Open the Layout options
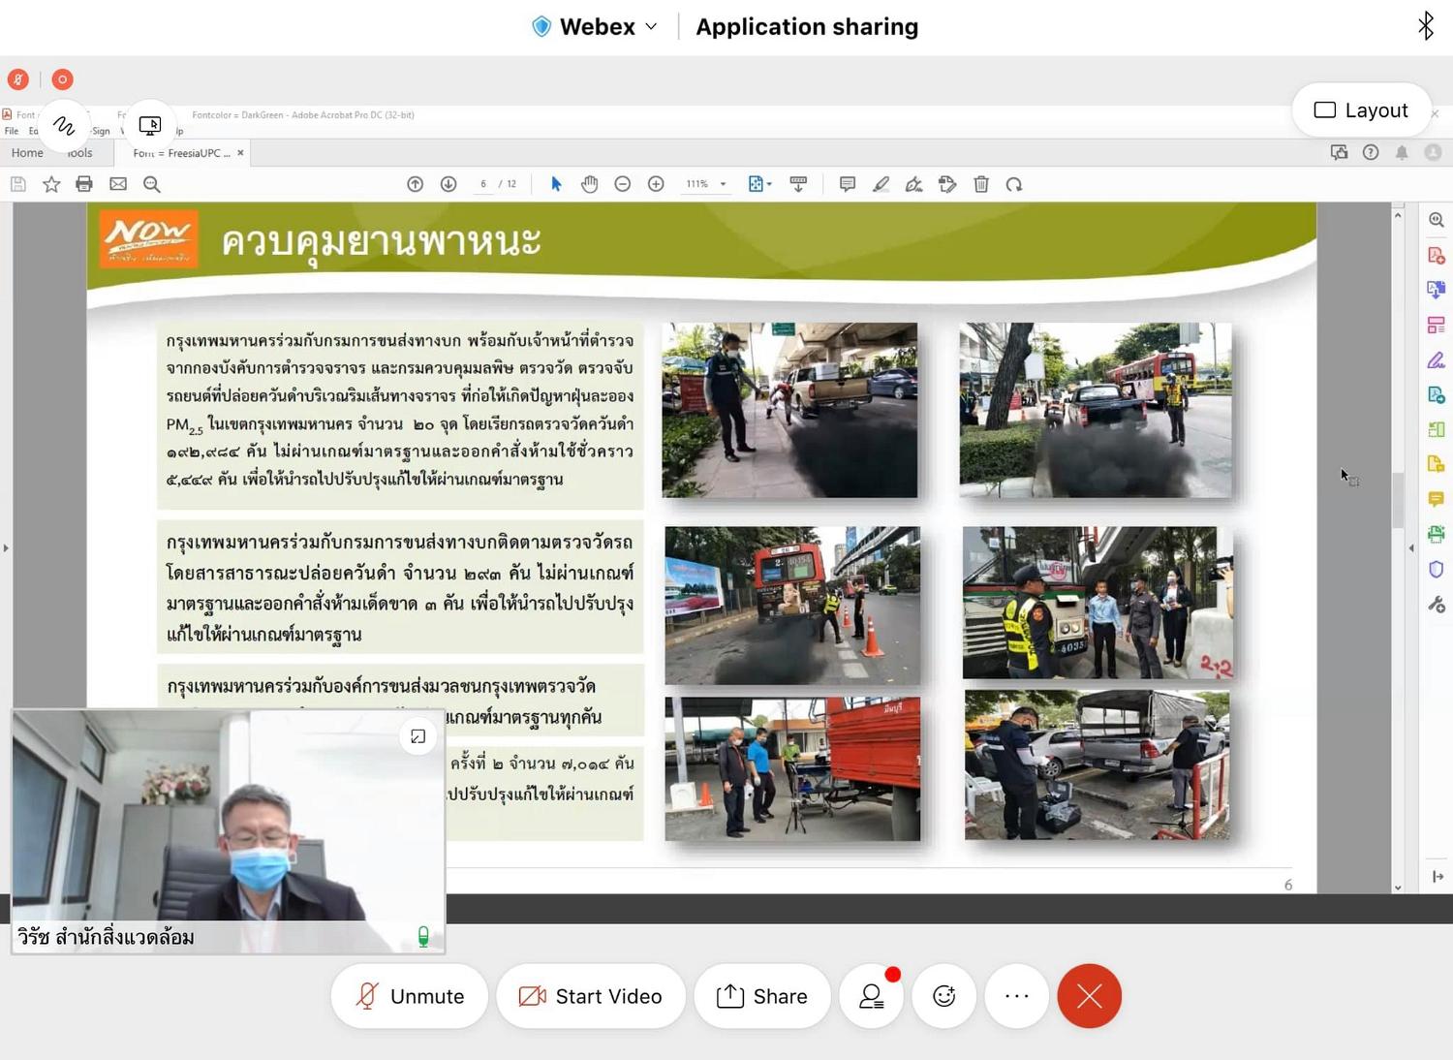1453x1060 pixels. [1361, 110]
